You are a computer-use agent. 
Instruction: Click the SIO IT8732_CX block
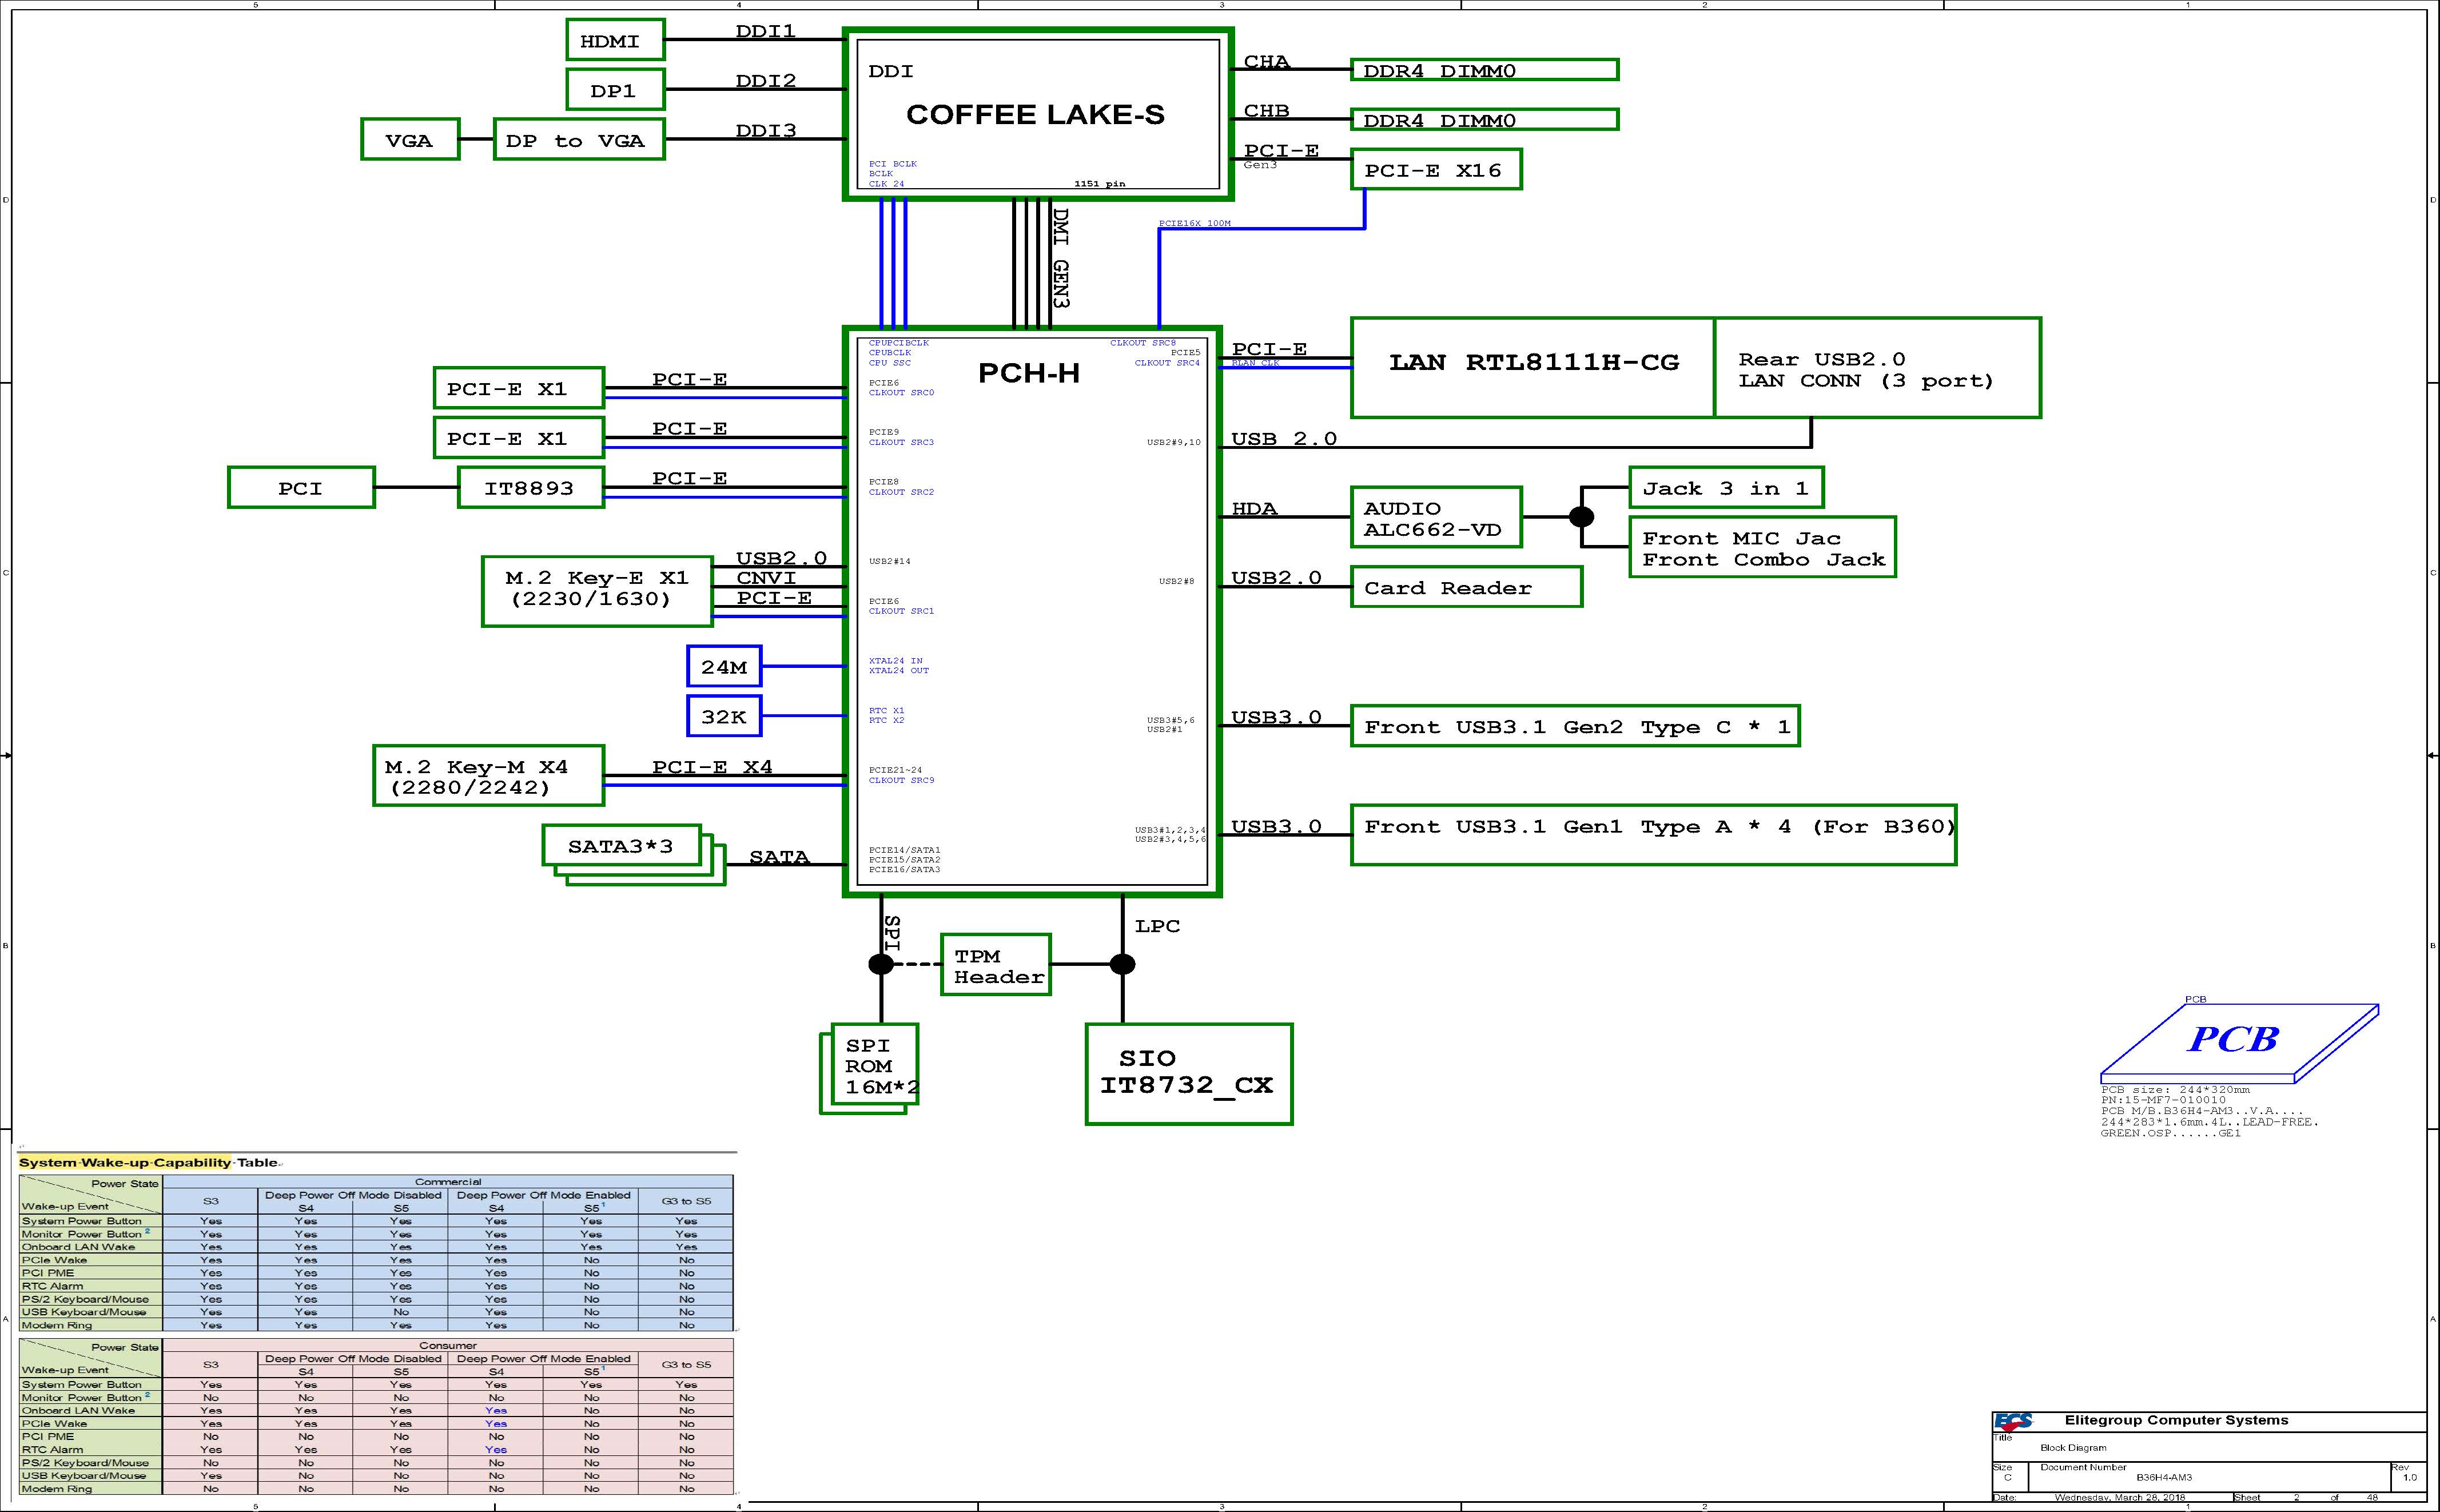point(1189,1074)
